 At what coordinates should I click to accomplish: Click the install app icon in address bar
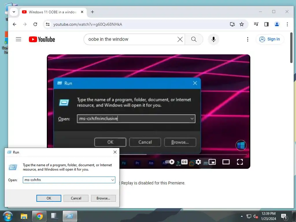(x=232, y=24)
